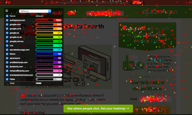Screen dimensions: 192x115
Task: Click the gray 1260 amount bar
Action: (x=49, y=79)
